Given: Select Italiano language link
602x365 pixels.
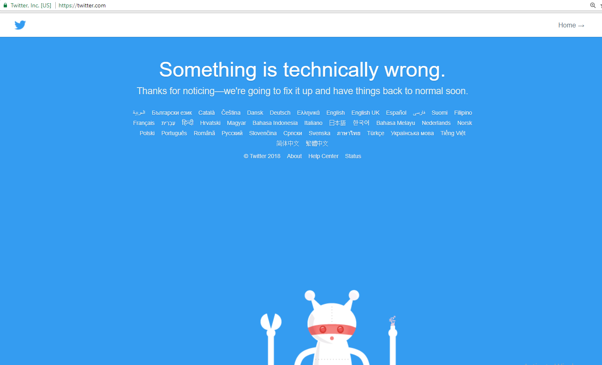Looking at the screenshot, I should click(x=313, y=123).
